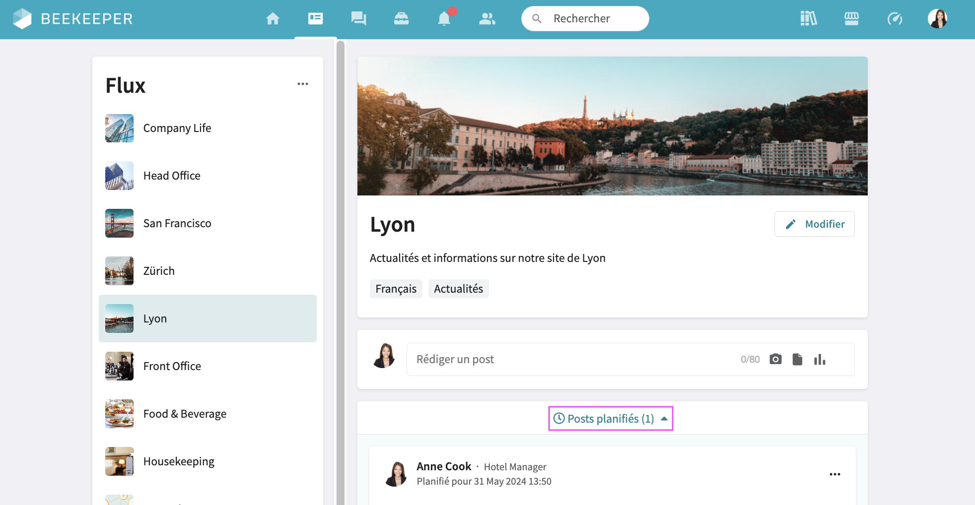
Task: Select the Company Life stream
Action: [208, 128]
